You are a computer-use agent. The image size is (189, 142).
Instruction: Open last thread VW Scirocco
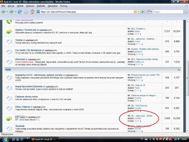point(139,106)
